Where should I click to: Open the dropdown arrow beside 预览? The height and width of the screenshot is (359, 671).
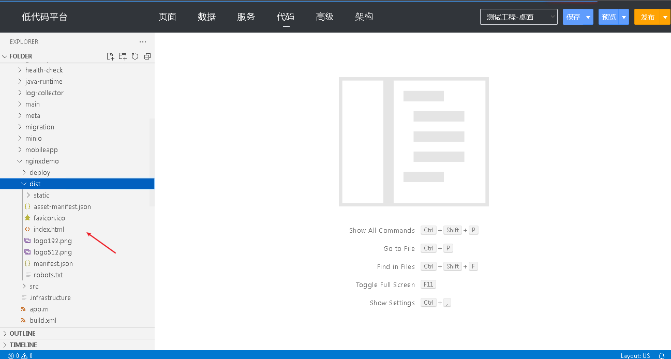(x=624, y=17)
